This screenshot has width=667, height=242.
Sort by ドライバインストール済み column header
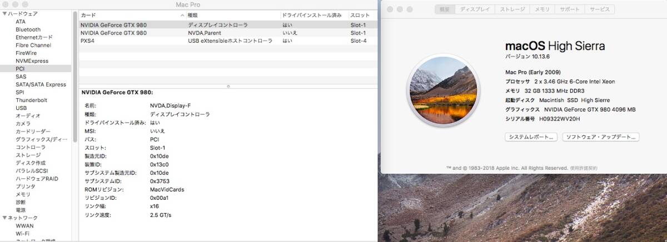pos(314,16)
